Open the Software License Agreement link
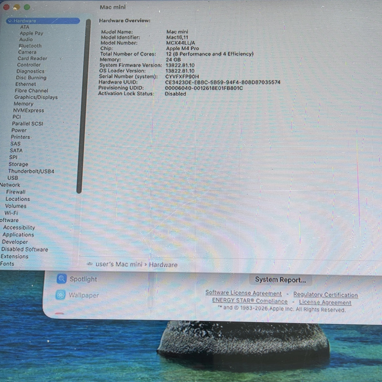 coord(244,293)
